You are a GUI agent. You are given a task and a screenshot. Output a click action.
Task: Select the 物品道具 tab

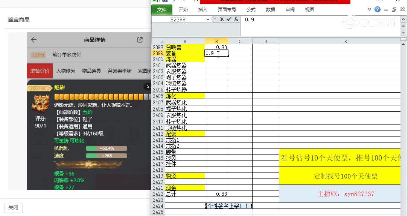(x=91, y=71)
